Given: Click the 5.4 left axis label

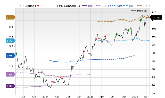Looking at the screenshot, I should (x=11, y=37).
